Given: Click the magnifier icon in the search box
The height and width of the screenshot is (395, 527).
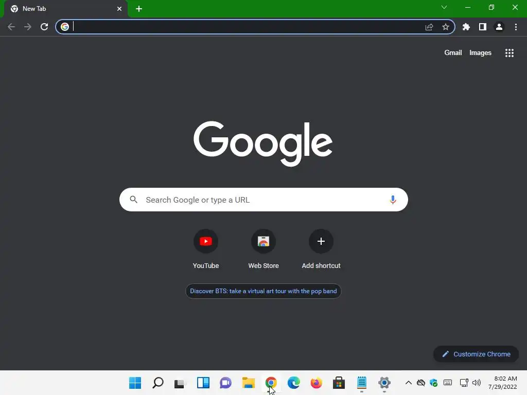Looking at the screenshot, I should (x=134, y=200).
